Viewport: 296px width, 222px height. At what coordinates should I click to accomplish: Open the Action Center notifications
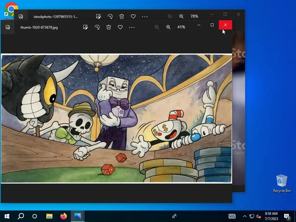tap(287, 216)
